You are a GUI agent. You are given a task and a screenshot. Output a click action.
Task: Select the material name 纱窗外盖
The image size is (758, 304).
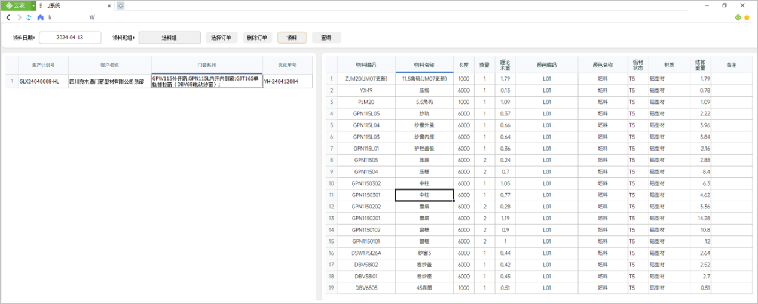pyautogui.click(x=424, y=125)
